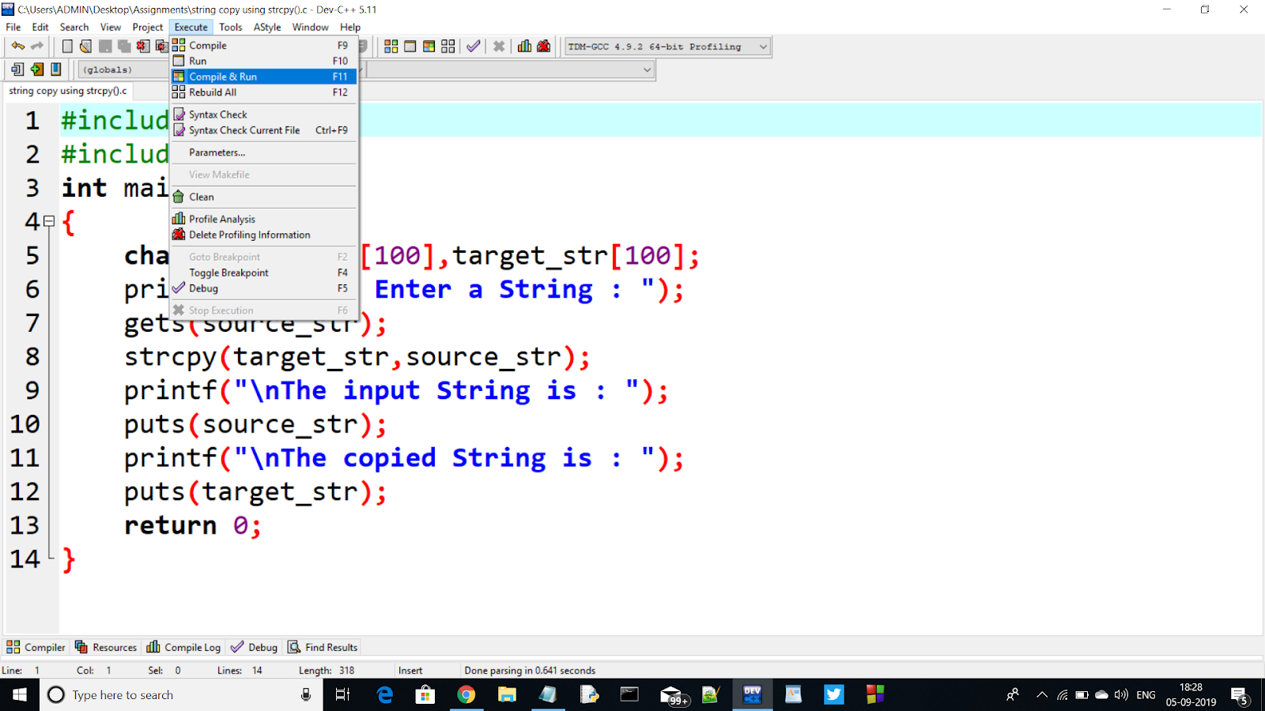1265x711 pixels.
Task: Click the Undo arrow icon
Action: pyautogui.click(x=17, y=45)
